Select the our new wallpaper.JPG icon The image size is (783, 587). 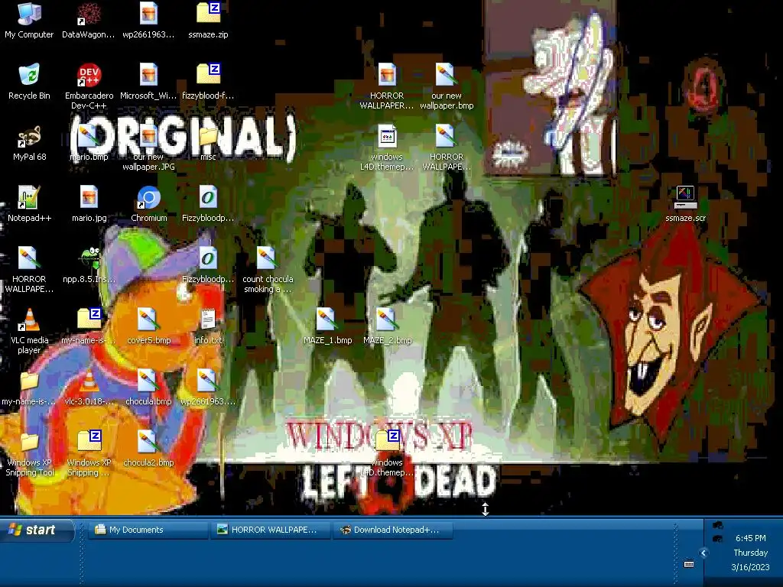[148, 136]
